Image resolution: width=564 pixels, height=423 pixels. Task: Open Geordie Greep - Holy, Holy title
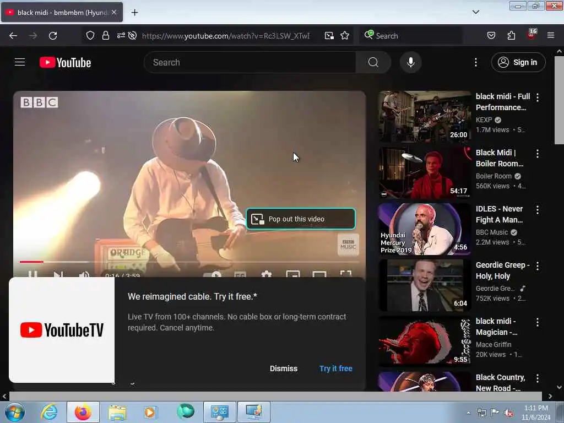click(x=502, y=270)
